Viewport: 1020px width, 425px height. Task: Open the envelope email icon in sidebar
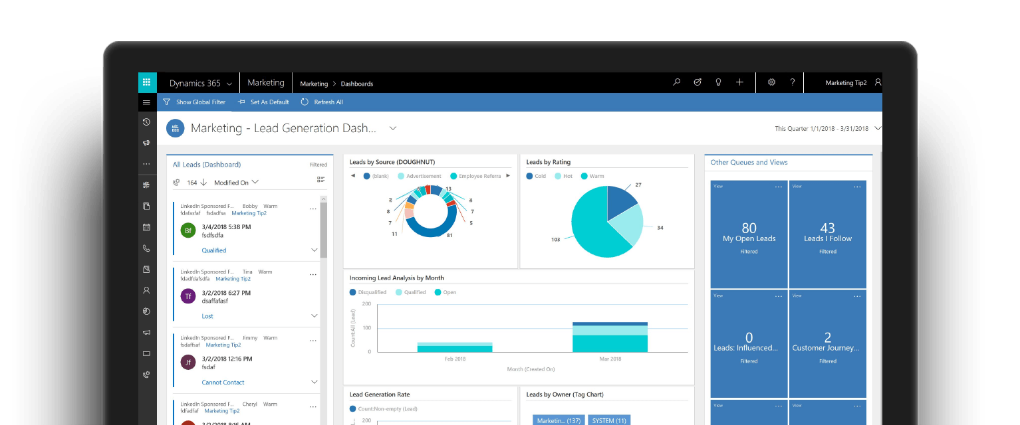(146, 353)
